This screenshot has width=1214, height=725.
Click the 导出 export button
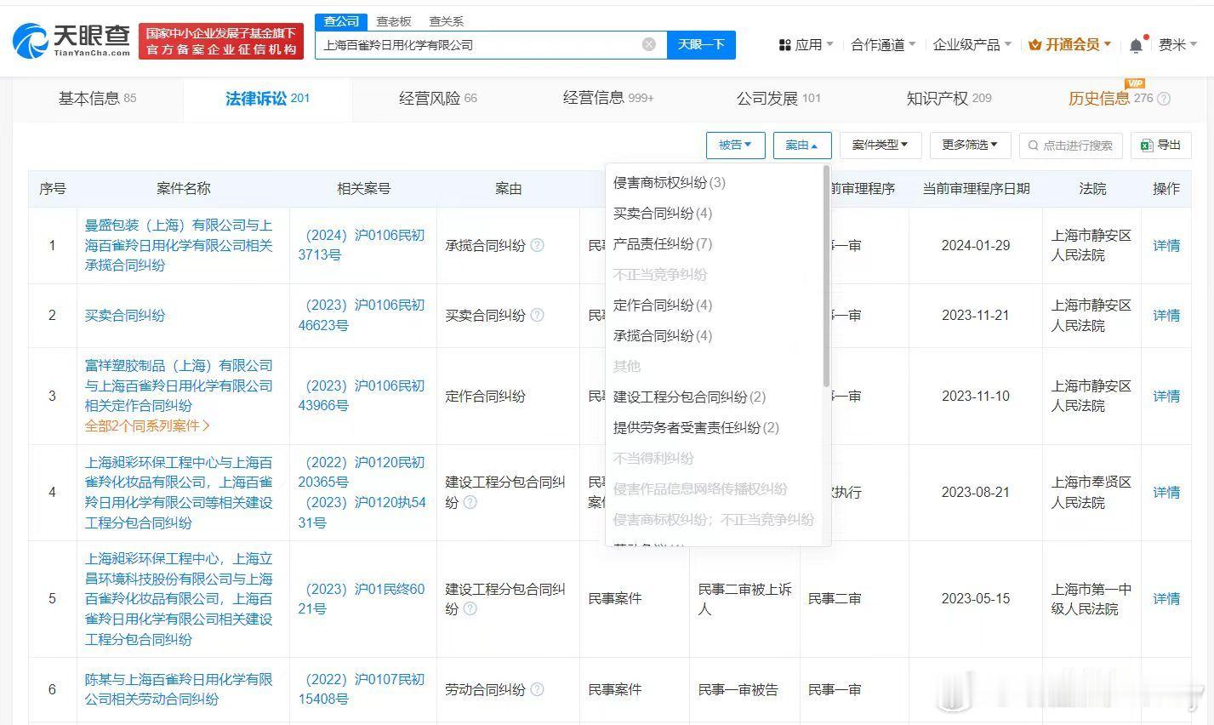pos(1161,146)
